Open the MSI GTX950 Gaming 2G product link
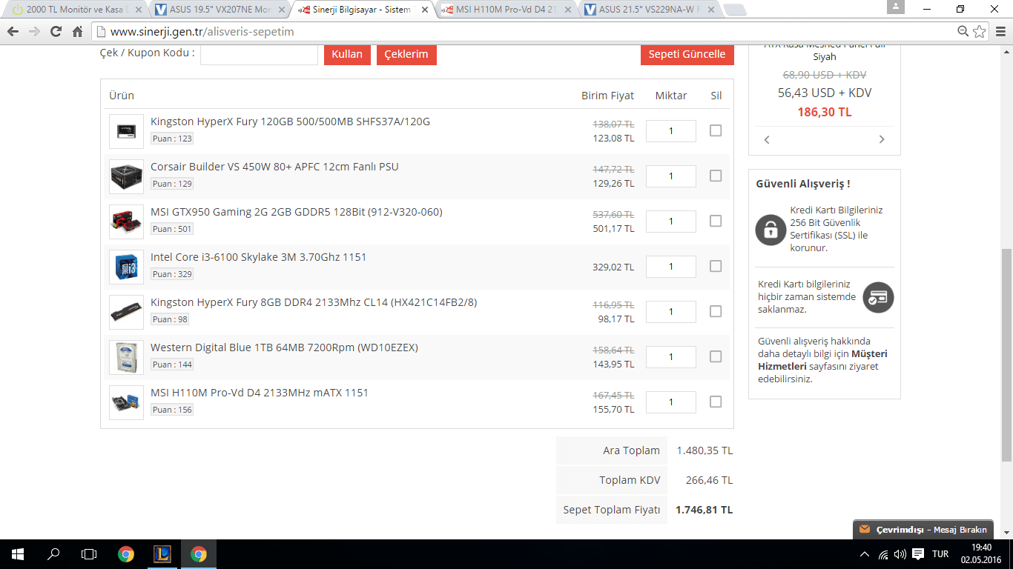Screen dimensions: 1013x569 coord(297,212)
